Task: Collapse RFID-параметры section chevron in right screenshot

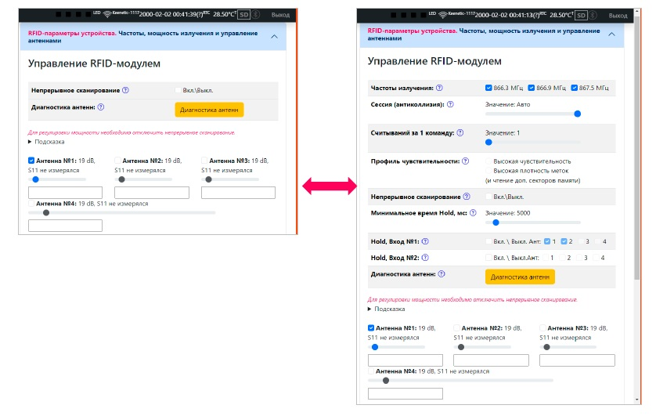Action: coord(611,34)
